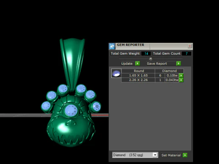The width and height of the screenshot is (219, 164).
Task: Click the Total Gem Count value field
Action: pyautogui.click(x=187, y=53)
